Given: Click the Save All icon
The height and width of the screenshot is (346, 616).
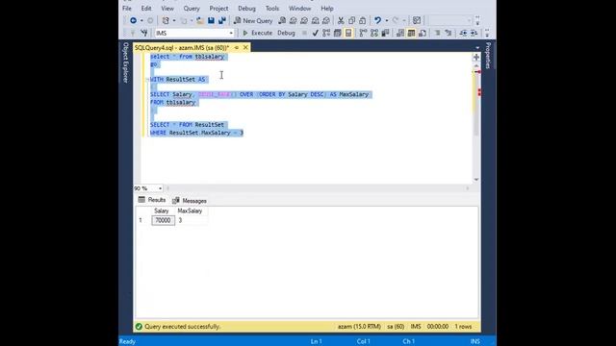Looking at the screenshot, I should 222,20.
